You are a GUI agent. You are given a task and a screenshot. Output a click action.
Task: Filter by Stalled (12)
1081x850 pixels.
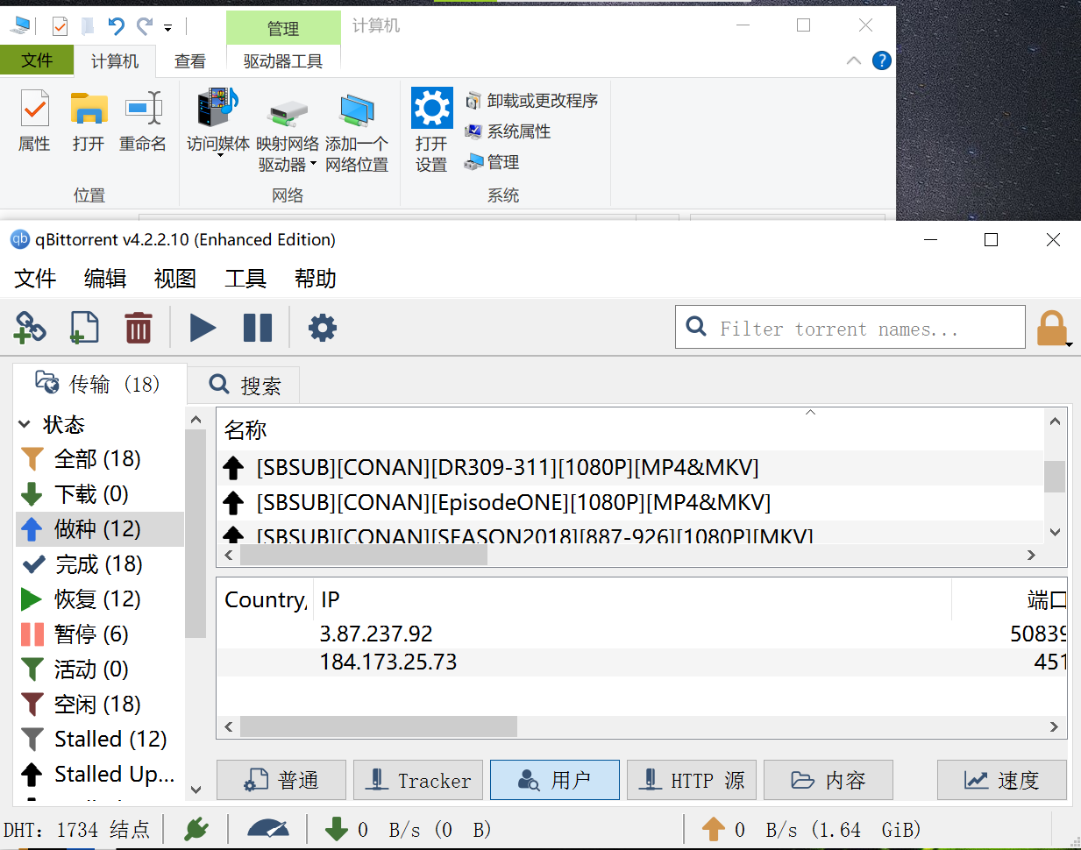pos(100,740)
